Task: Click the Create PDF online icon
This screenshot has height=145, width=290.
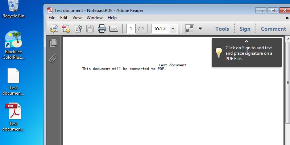Action: pos(66,29)
